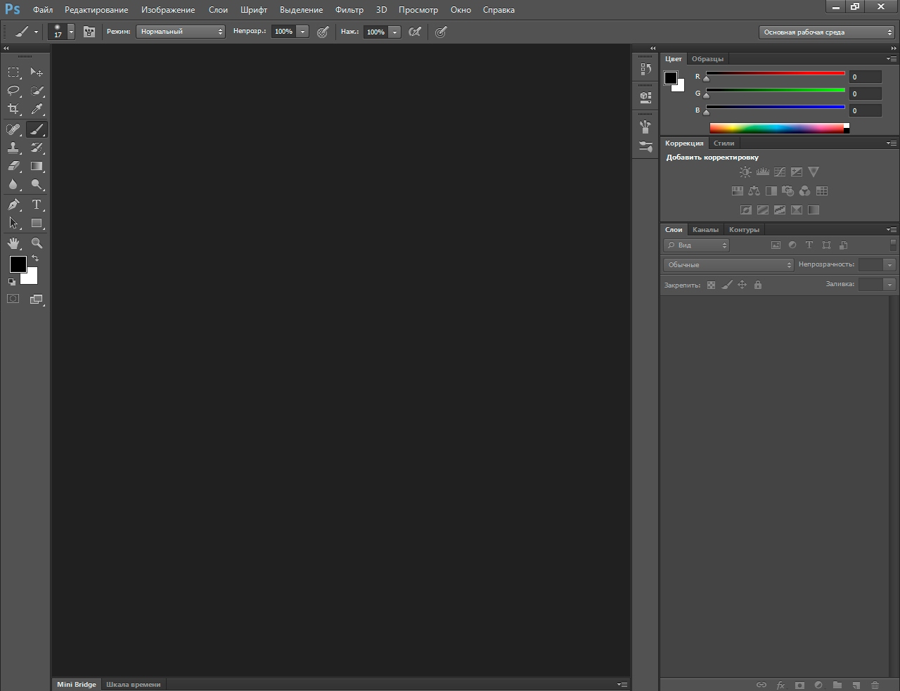Select the Lasso tool
900x691 pixels.
tap(13, 90)
